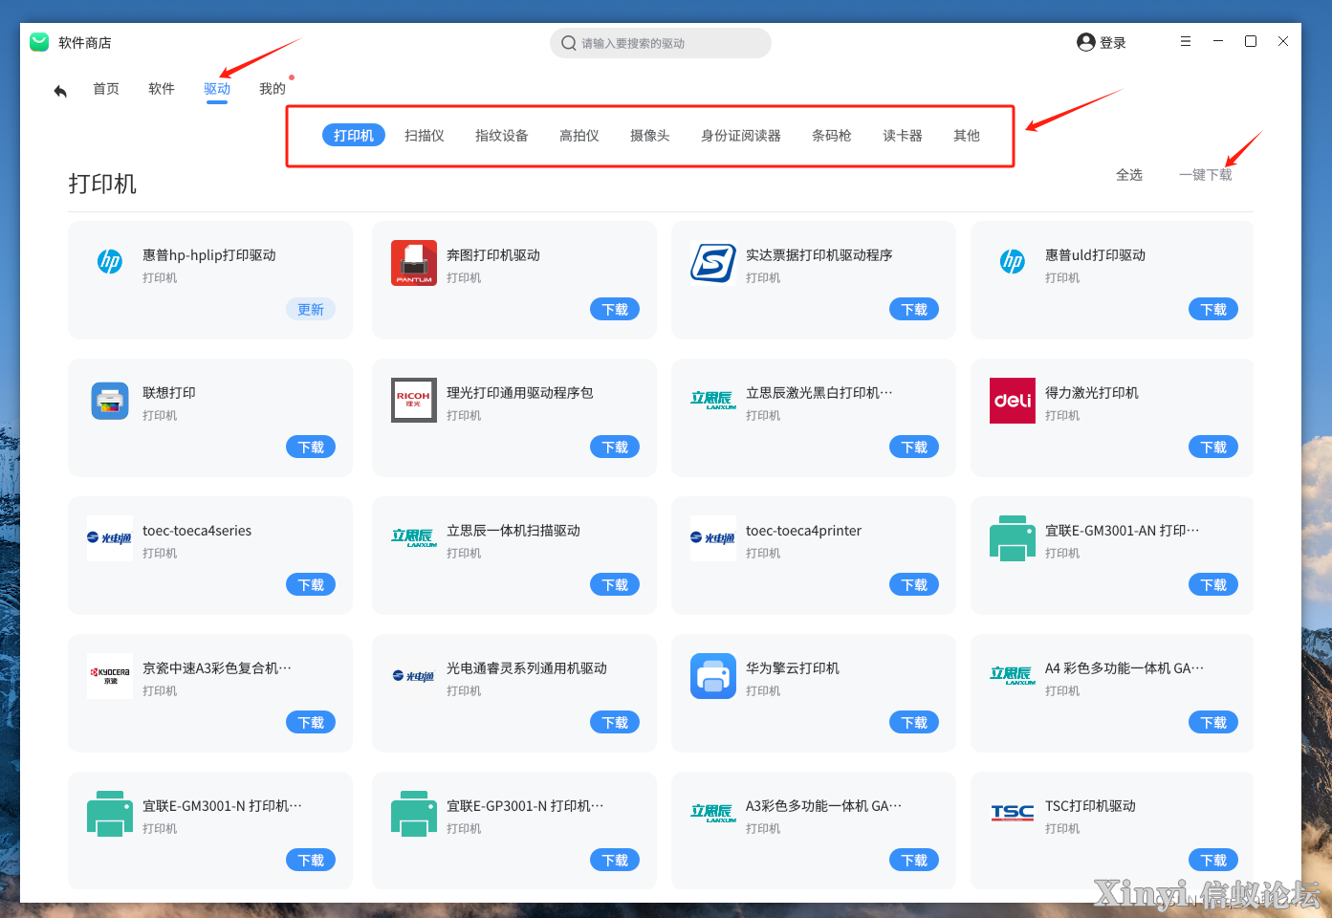Download 理光打印通用驱动程序包
This screenshot has width=1332, height=918.
click(x=615, y=448)
